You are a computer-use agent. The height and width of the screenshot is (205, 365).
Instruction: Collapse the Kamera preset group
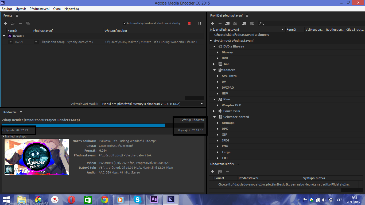point(214,70)
